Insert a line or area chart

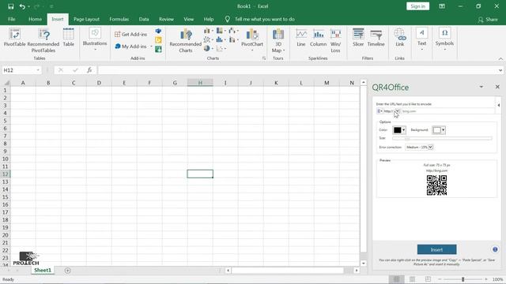click(x=208, y=39)
